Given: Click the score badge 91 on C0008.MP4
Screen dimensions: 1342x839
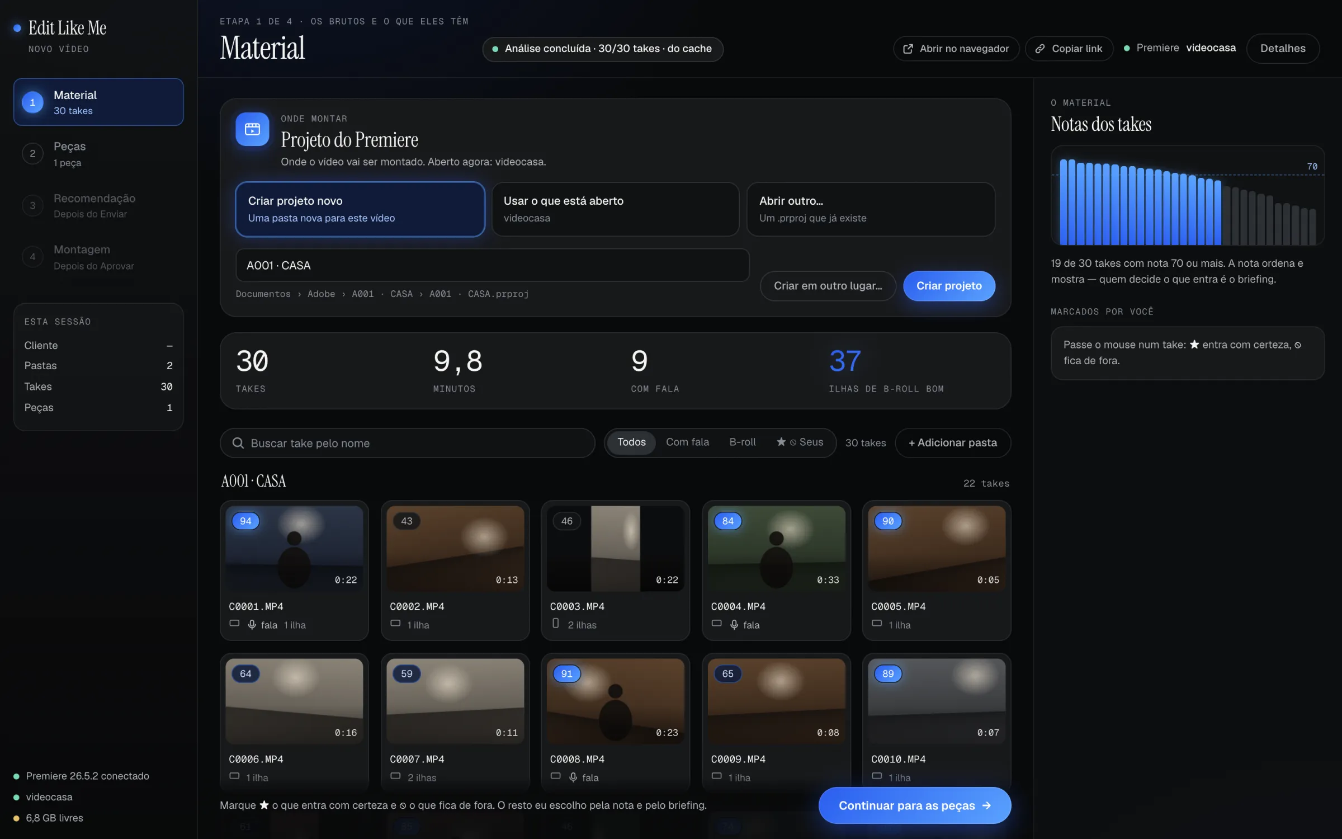Looking at the screenshot, I should 566,673.
